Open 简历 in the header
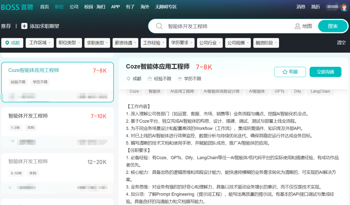The width and height of the screenshot is (350, 205). click(316, 7)
